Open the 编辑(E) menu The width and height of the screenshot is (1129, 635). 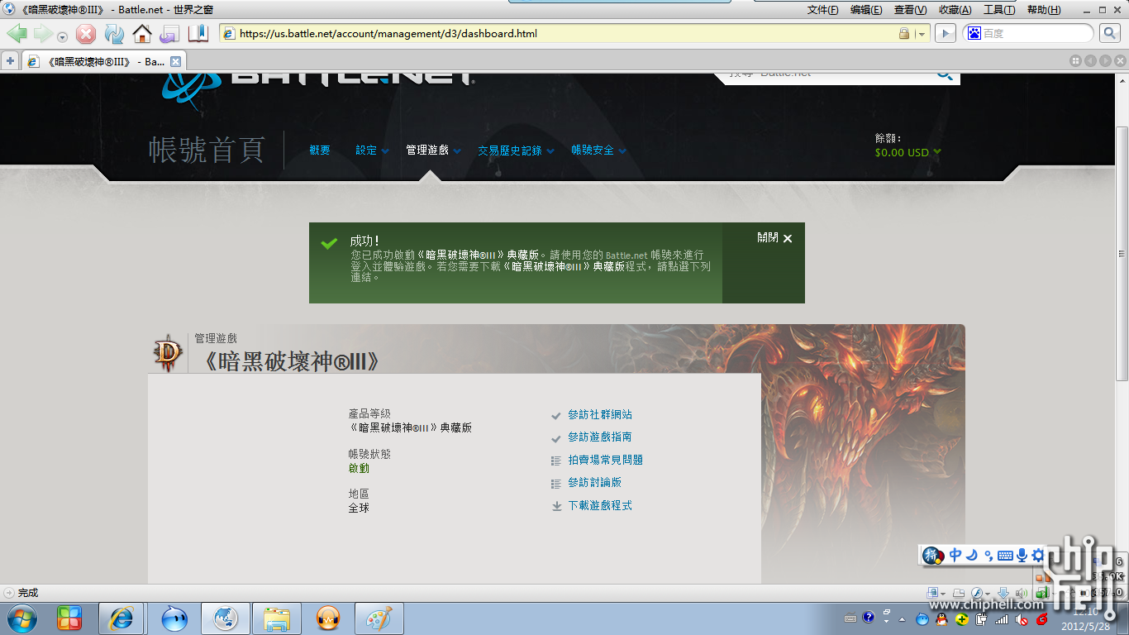click(865, 10)
